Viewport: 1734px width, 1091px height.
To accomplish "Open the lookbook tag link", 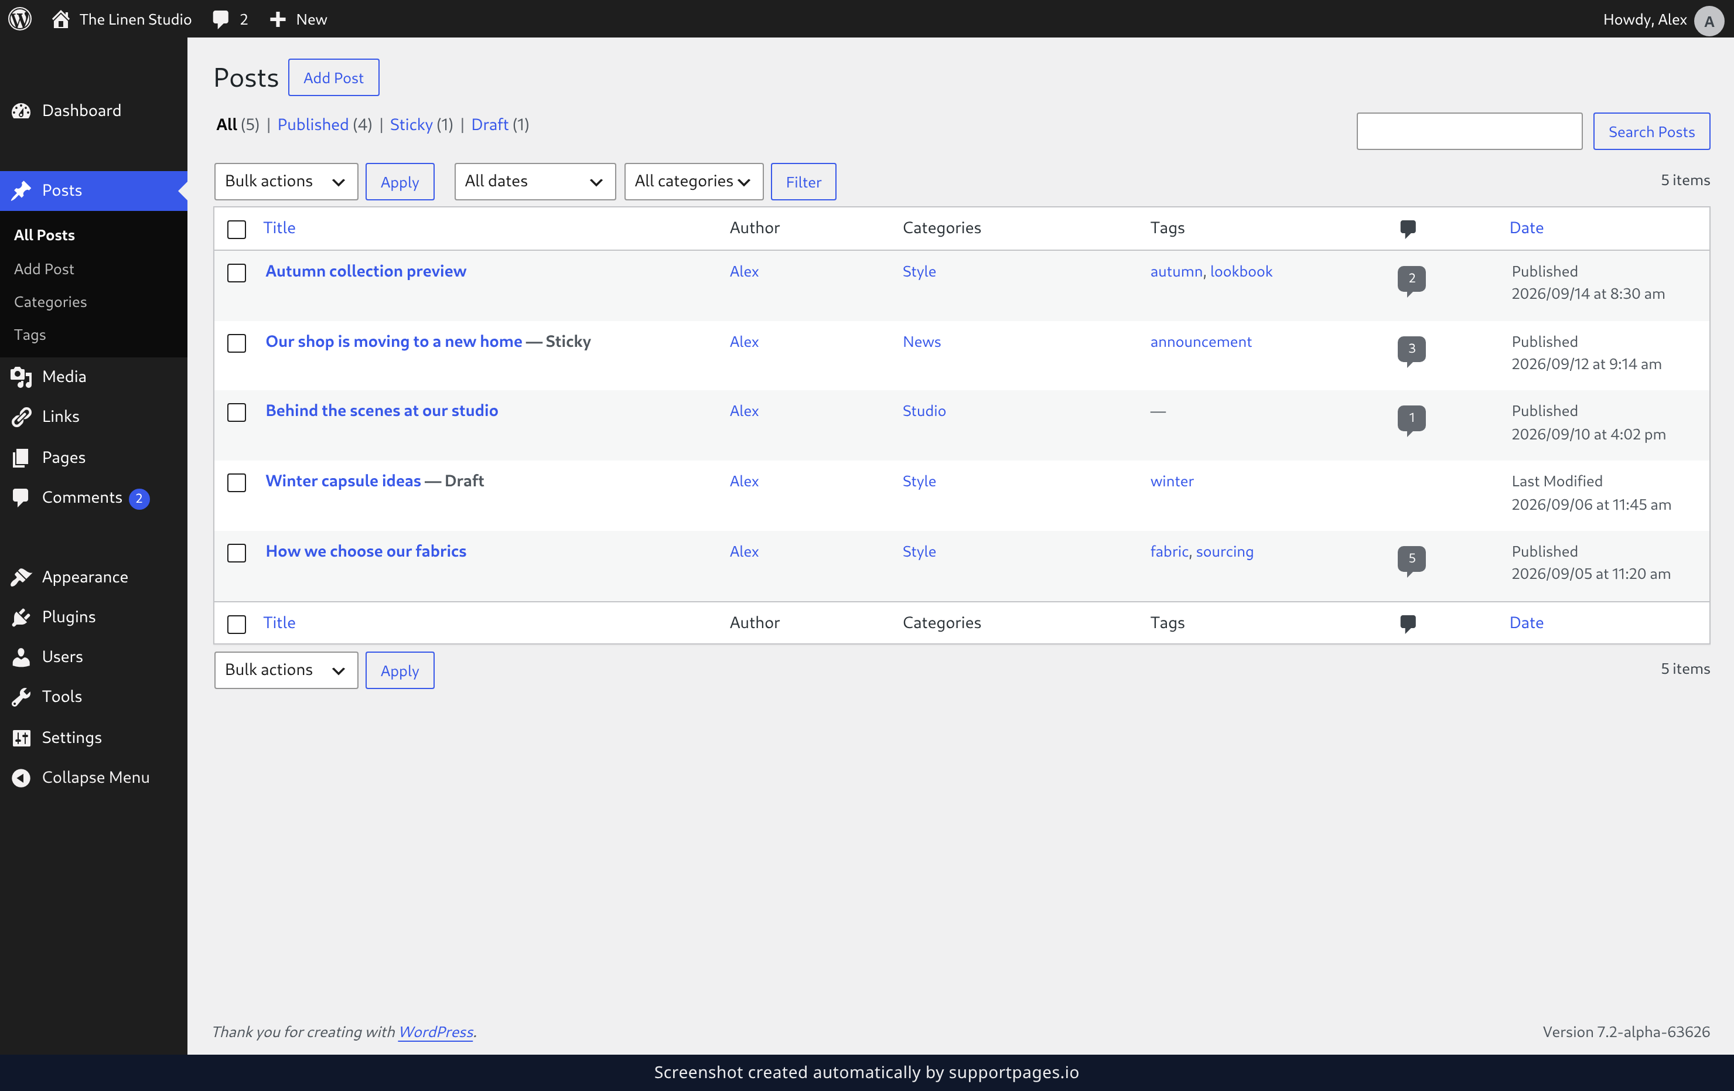I will 1241,271.
